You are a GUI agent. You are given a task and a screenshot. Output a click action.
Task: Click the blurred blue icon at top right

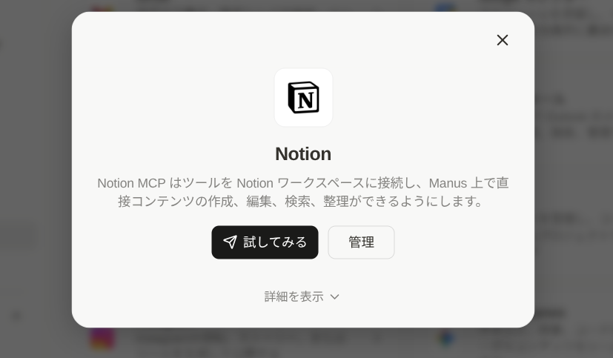click(445, 7)
